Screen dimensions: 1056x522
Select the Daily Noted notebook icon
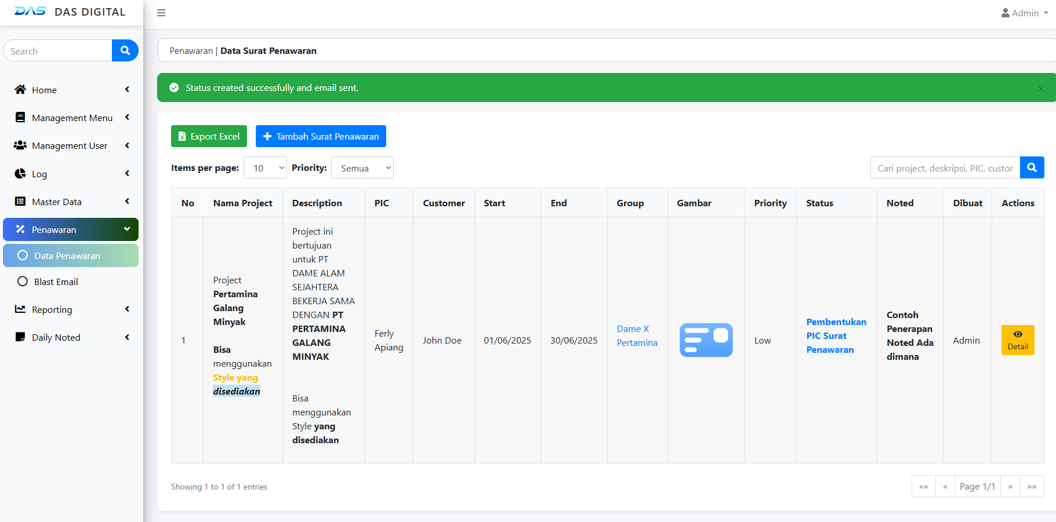click(x=20, y=337)
